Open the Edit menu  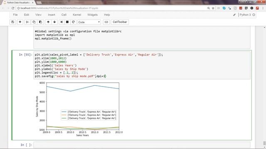click(x=27, y=15)
